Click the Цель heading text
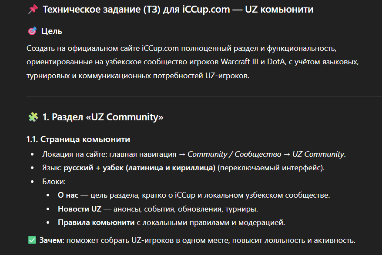The width and height of the screenshot is (382, 255). point(51,31)
